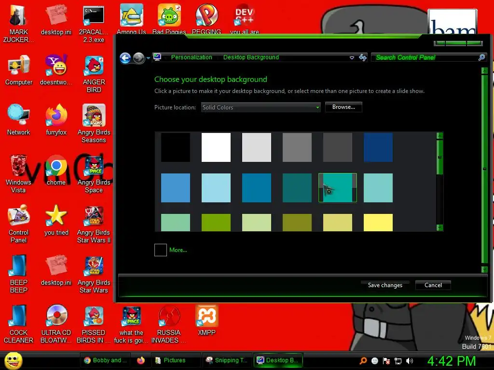Click the window's outer scroll down arrow
Viewport: 494px width, 370px height.
[484, 269]
